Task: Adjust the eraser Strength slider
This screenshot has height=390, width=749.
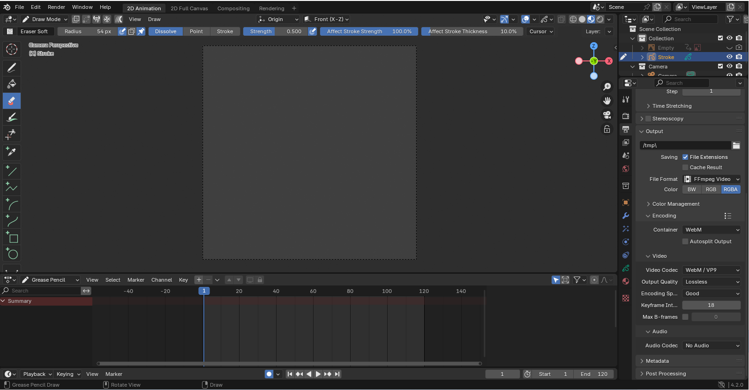Action: [x=275, y=31]
